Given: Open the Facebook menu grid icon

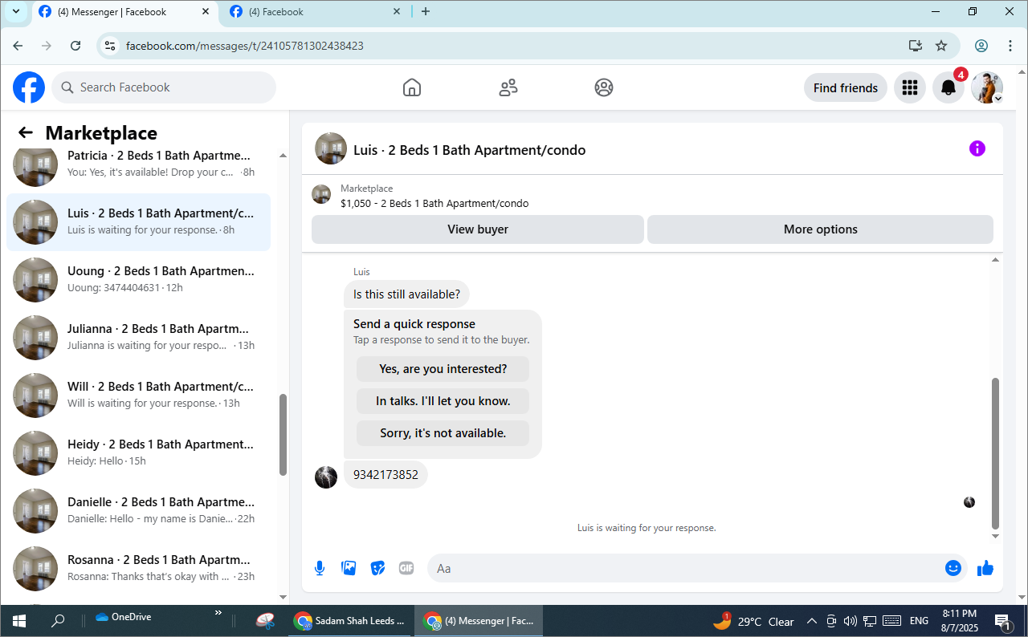Looking at the screenshot, I should click(x=910, y=87).
